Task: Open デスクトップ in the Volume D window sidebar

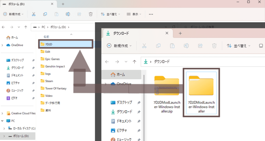Action: click(15, 60)
